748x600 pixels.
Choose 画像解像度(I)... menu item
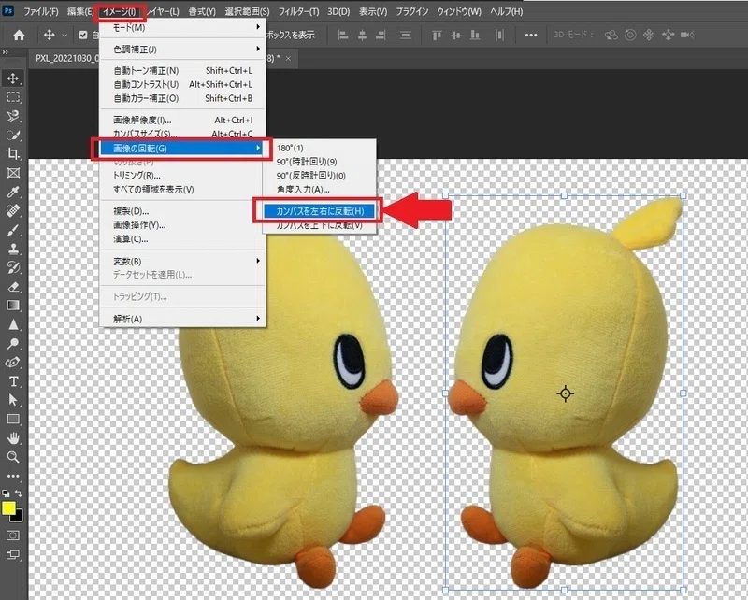[182, 121]
